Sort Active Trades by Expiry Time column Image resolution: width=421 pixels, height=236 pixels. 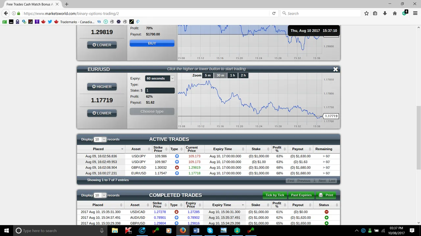[225, 149]
